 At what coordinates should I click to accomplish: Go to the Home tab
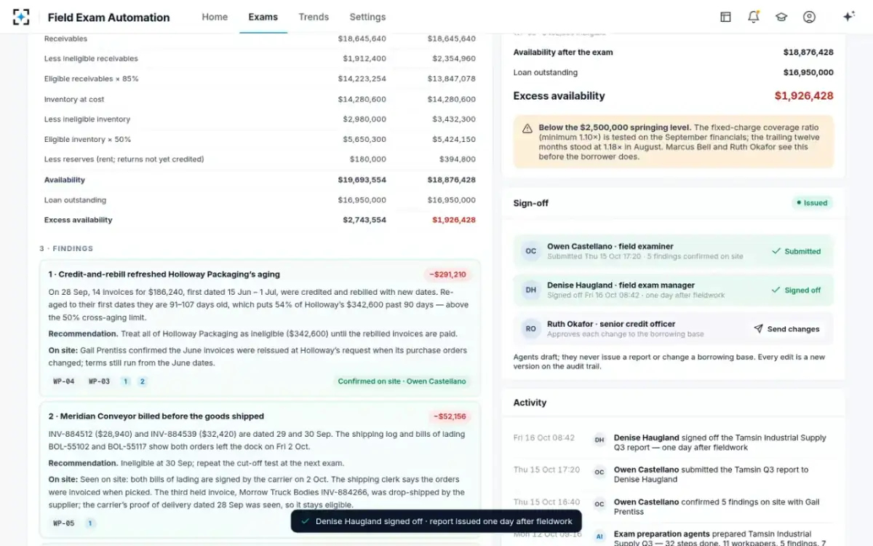coord(215,17)
